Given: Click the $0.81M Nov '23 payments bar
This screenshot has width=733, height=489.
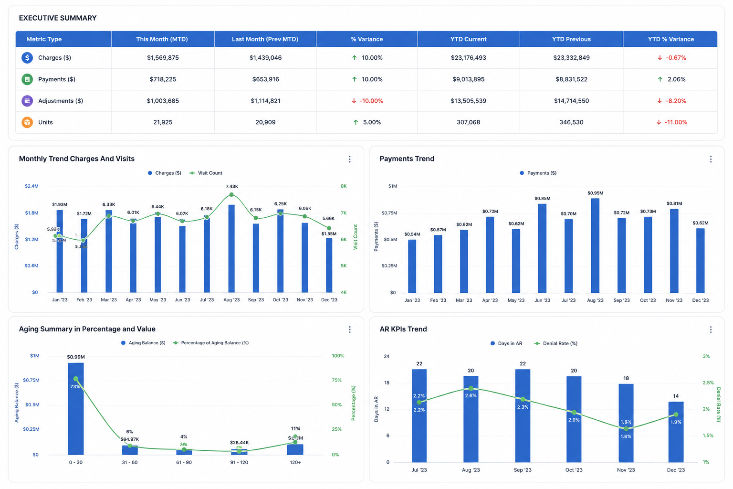Looking at the screenshot, I should tap(674, 251).
